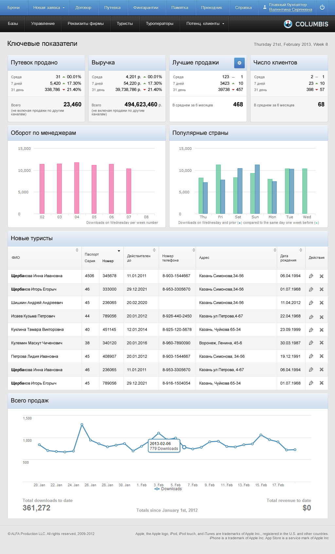Delete Кулемин Масхут Чиченович row

(x=322, y=343)
